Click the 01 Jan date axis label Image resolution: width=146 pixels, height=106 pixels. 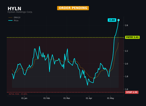pyautogui.click(x=24, y=98)
